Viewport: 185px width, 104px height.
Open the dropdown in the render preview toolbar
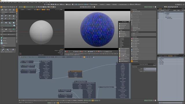click(108, 52)
